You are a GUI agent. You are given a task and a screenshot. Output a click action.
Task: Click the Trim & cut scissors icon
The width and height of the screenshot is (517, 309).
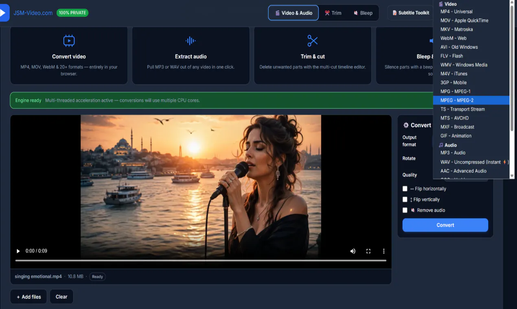point(313,41)
